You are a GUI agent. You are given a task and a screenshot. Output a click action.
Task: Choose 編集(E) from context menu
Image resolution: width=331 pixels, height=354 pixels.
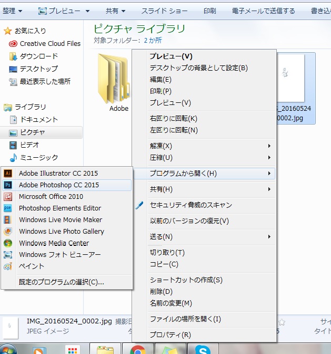[x=204, y=80]
